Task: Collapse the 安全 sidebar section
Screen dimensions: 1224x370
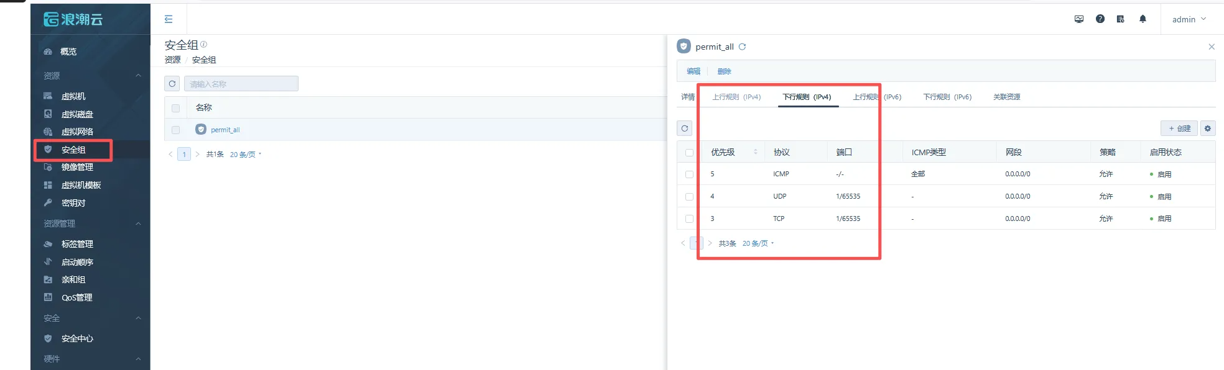Action: 139,318
